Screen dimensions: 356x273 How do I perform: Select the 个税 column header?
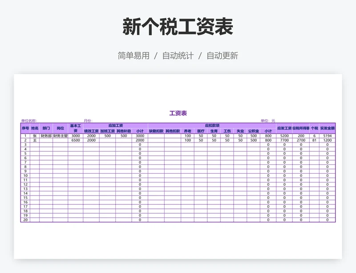pos(314,128)
